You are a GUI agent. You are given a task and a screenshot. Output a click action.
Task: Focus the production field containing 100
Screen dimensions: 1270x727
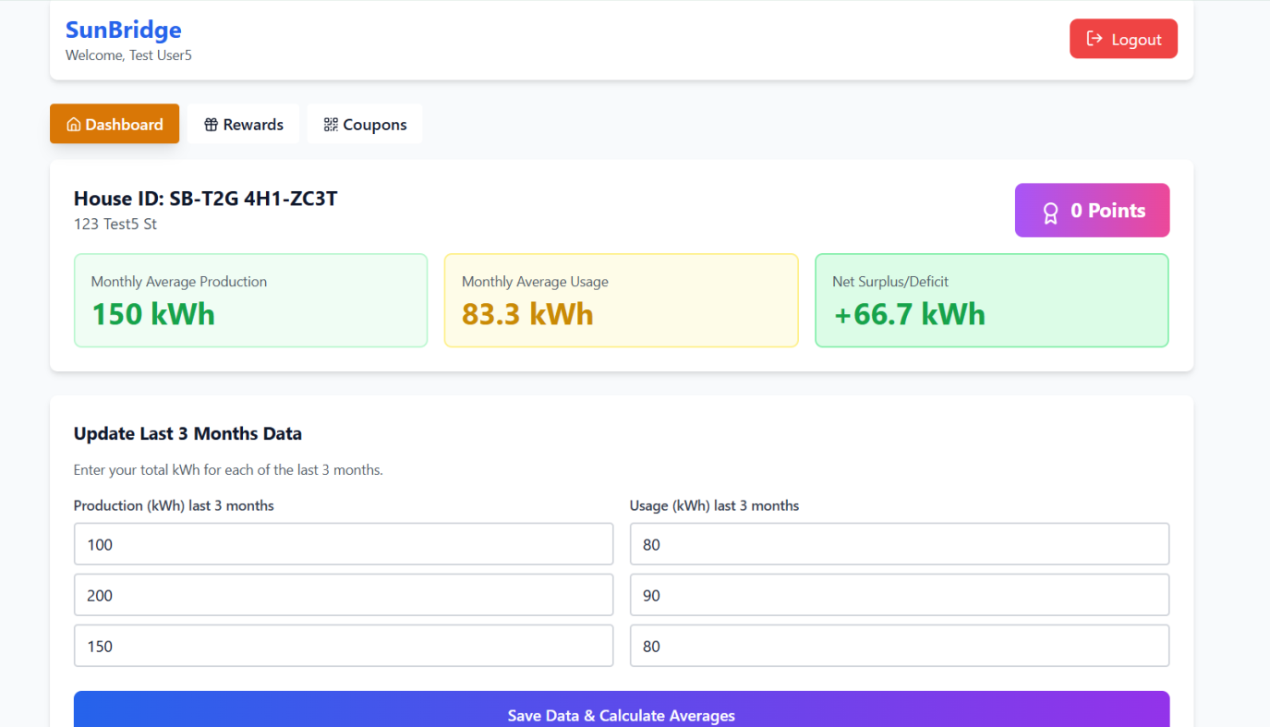344,544
